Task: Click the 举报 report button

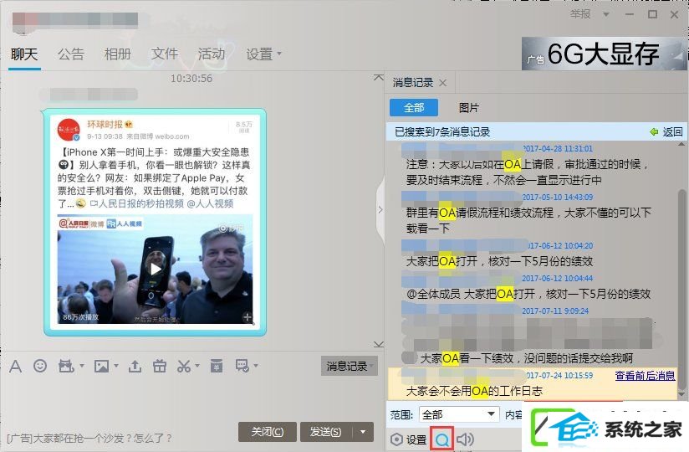Action: click(x=580, y=14)
